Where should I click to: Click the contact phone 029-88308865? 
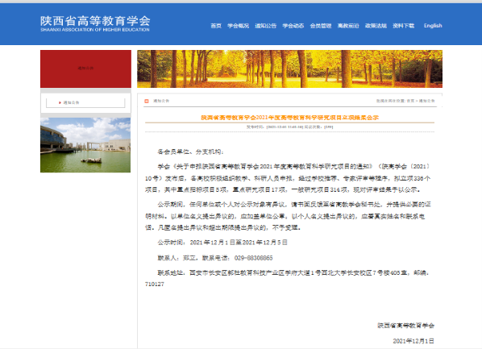[x=253, y=258]
